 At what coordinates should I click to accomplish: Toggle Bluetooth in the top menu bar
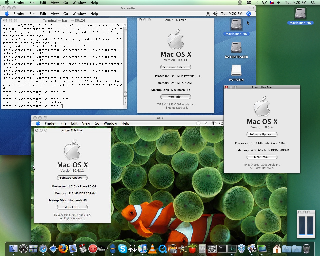pyautogui.click(x=256, y=3)
